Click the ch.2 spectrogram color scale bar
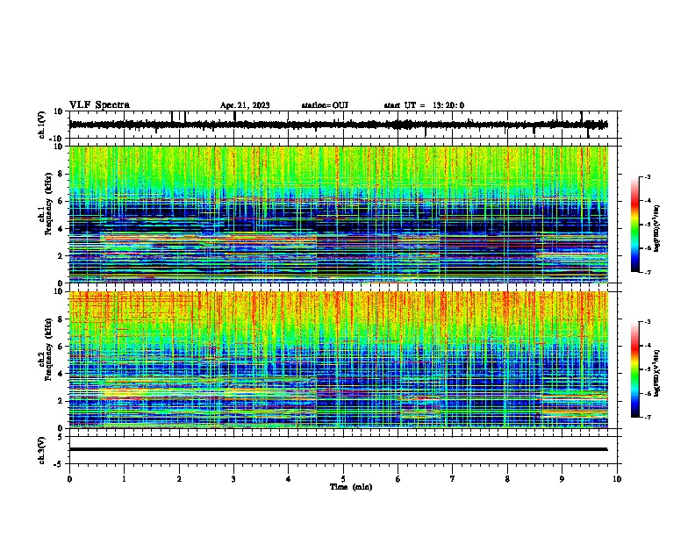The width and height of the screenshot is (695, 537). coord(635,369)
